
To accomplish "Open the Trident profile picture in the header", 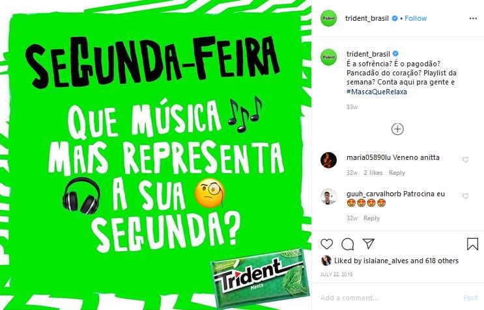I will pos(328,18).
